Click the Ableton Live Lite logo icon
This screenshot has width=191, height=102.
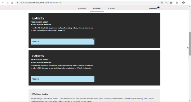click(33, 94)
